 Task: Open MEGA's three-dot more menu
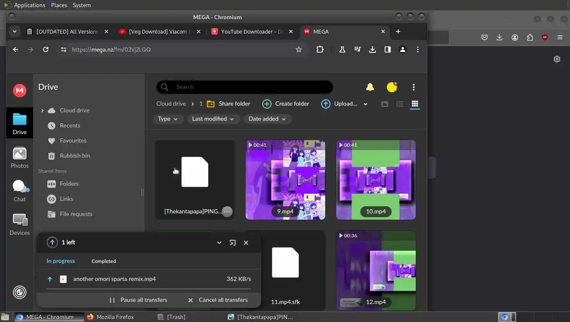click(414, 87)
